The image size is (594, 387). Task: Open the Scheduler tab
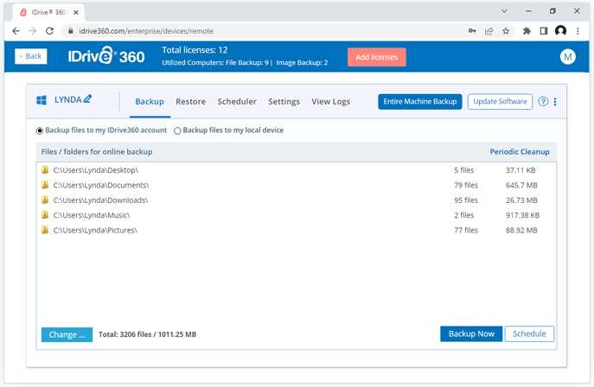[237, 102]
